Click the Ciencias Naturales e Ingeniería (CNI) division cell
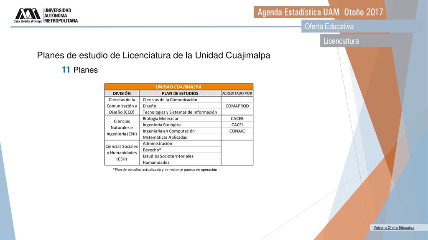Image resolution: width=428 pixels, height=240 pixels. click(x=122, y=127)
